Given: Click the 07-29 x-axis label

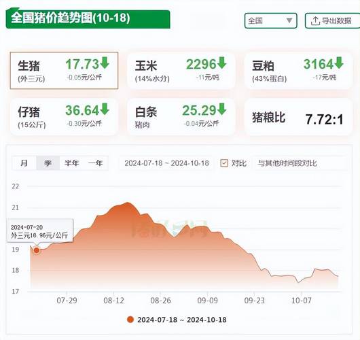Looking at the screenshot, I should (67, 301).
